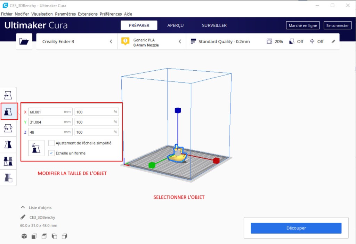
Task: Click the X scale percent field
Action: pos(97,112)
